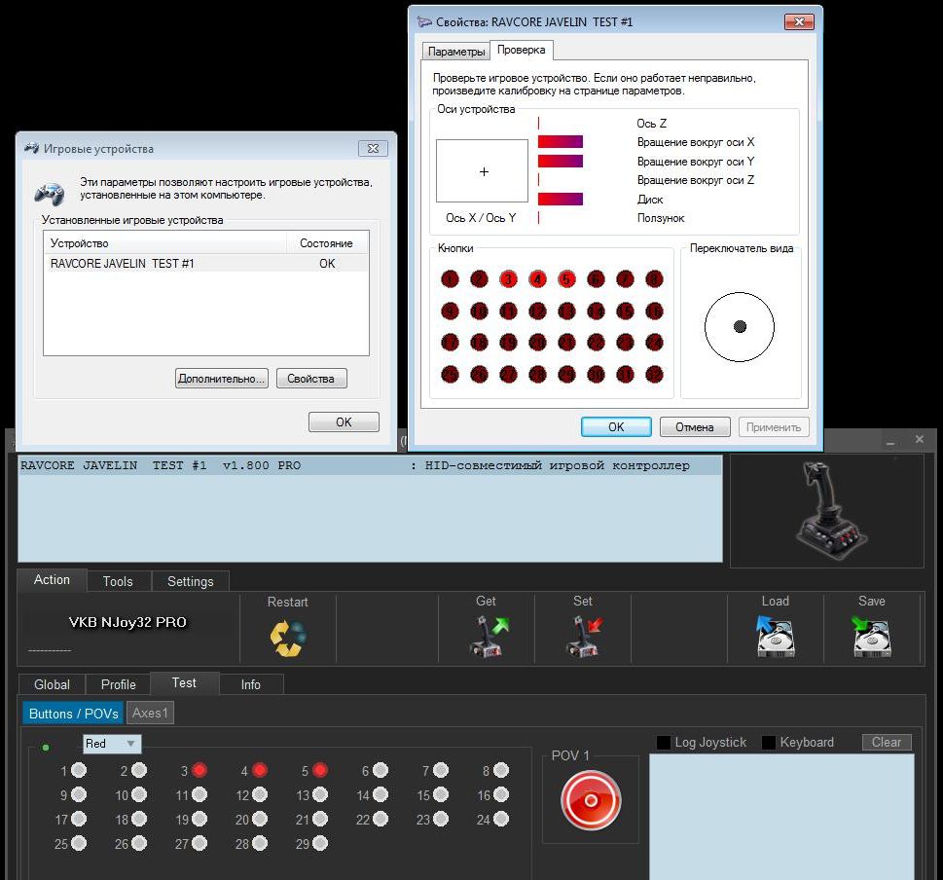
Task: Click the point-of-view hat circle indicator
Action: 740,327
